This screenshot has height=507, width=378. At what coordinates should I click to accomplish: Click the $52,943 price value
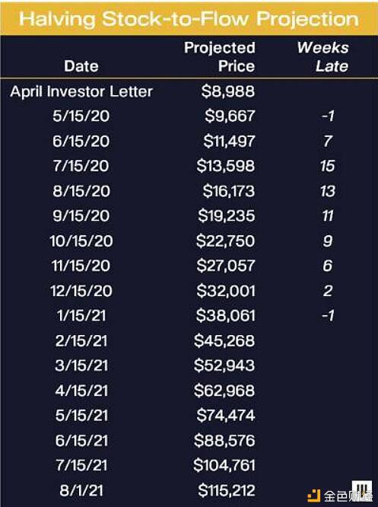(224, 365)
